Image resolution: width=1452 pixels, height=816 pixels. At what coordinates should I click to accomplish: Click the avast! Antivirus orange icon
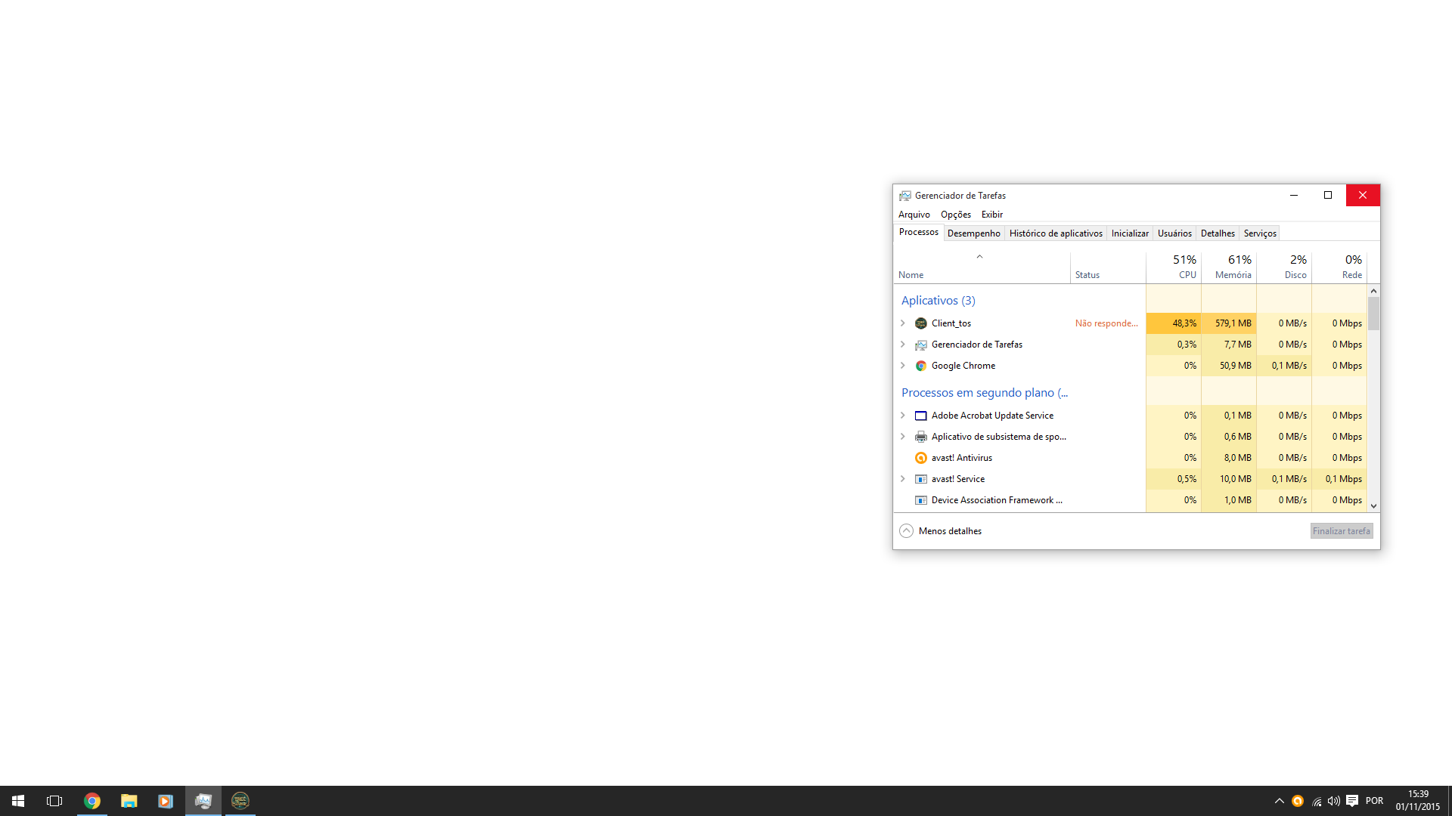tap(920, 458)
